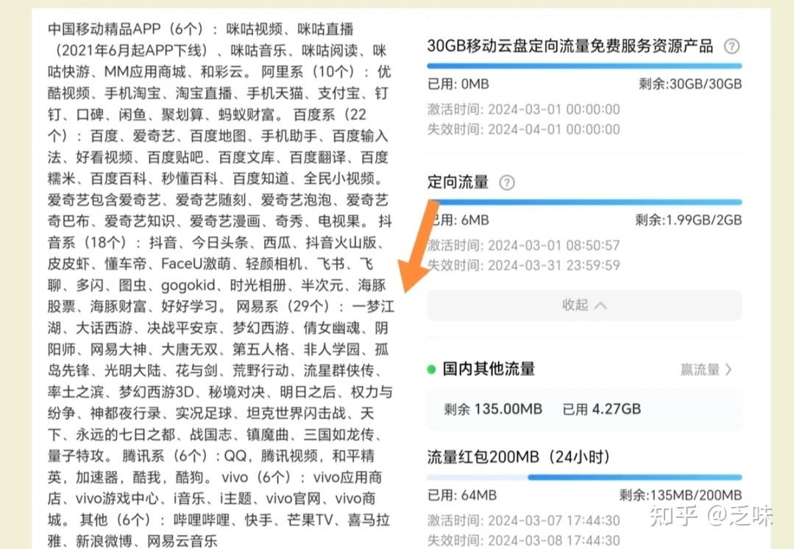Open help icon beside 30GB移动云盘定向流量 title
The width and height of the screenshot is (794, 549).
tap(731, 46)
